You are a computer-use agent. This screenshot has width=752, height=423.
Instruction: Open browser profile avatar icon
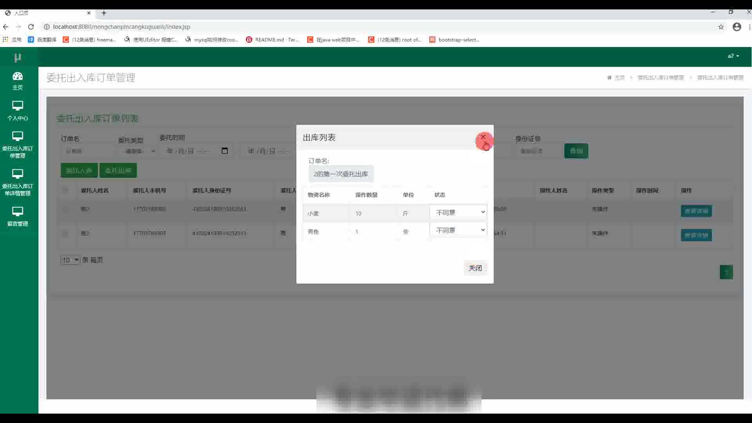pos(737,27)
